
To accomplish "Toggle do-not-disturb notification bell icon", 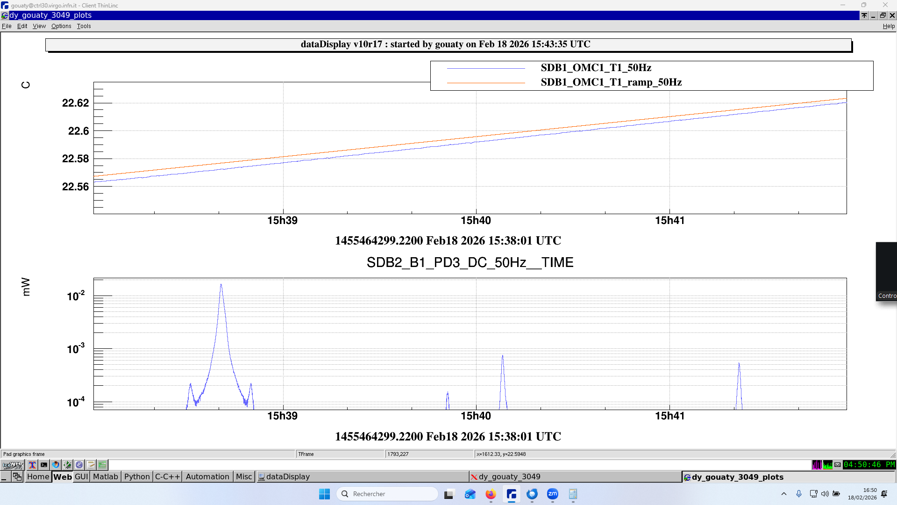I will pos(884,494).
